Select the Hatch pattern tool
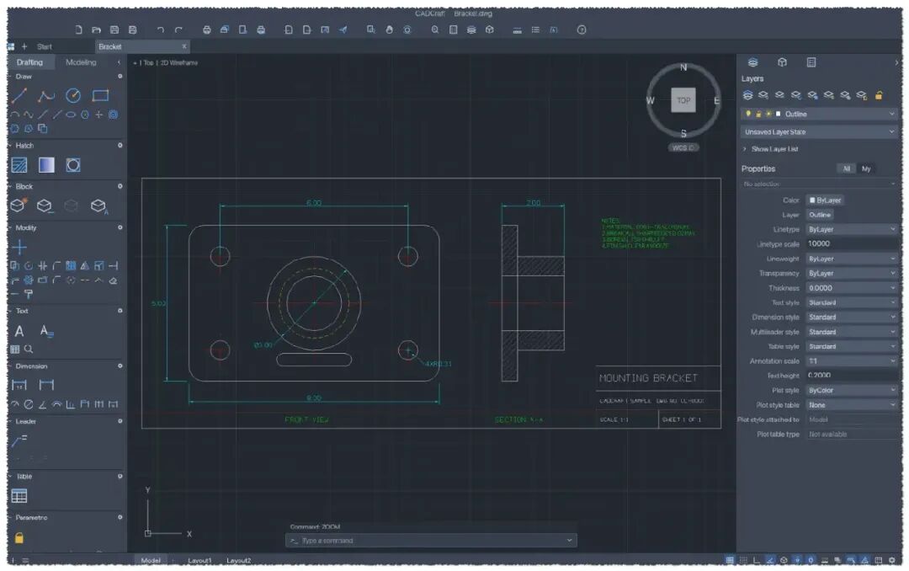909x571 pixels. [x=19, y=165]
